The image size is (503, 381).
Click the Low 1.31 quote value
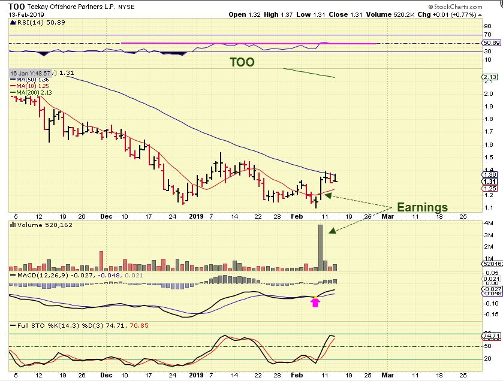311,15
